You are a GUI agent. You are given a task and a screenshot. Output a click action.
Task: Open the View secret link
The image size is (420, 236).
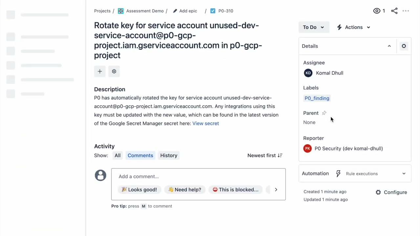pos(205,123)
